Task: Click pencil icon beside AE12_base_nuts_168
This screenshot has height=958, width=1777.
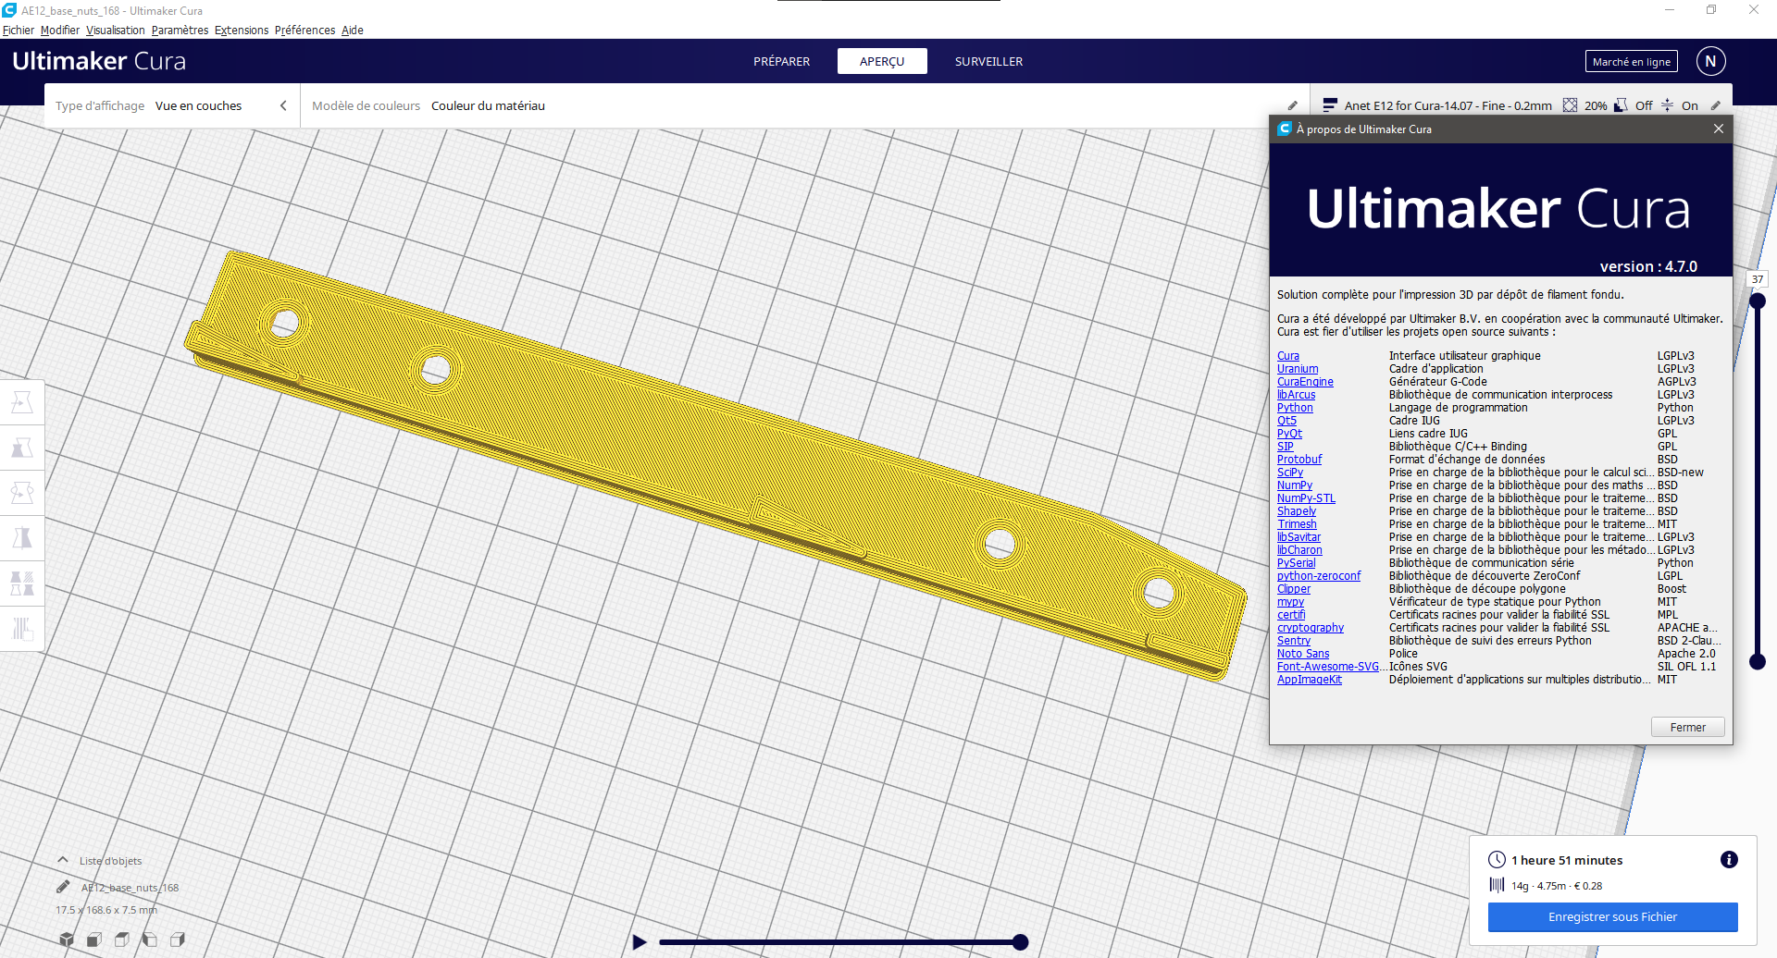Action: (63, 887)
